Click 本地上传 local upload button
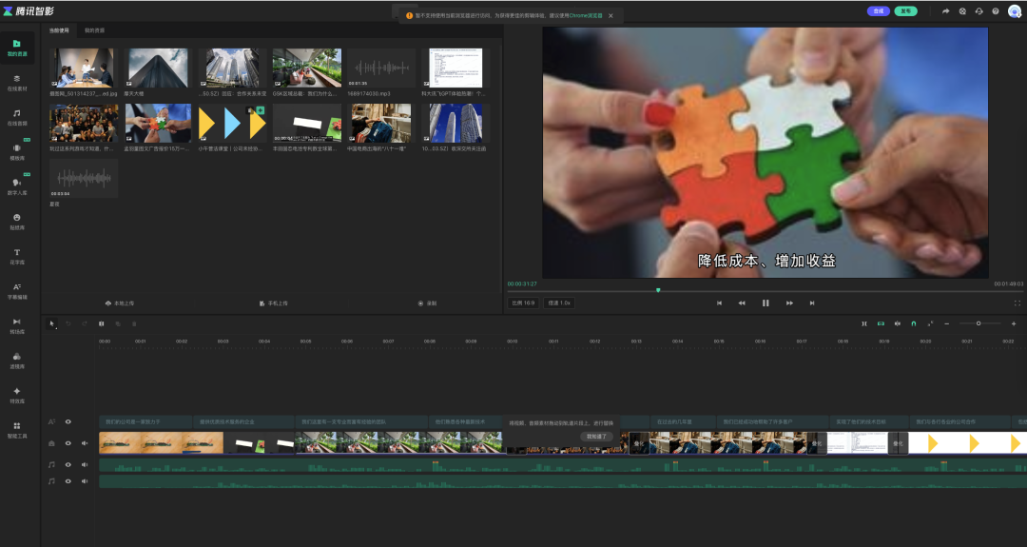This screenshot has height=547, width=1027. tap(120, 303)
